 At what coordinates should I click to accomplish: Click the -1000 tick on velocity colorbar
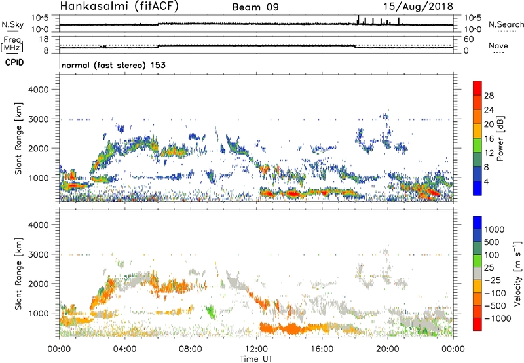[497, 318]
